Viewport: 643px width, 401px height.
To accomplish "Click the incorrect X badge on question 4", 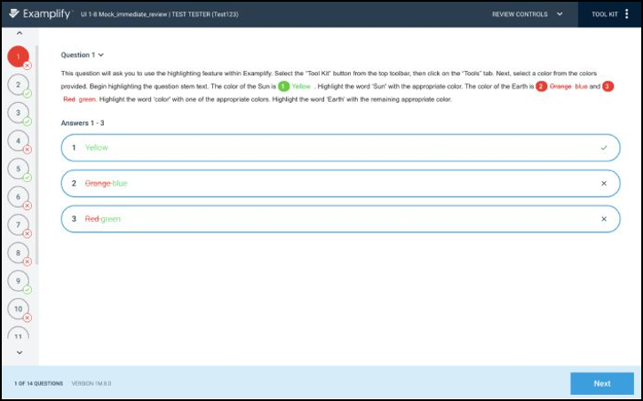I will tap(27, 150).
